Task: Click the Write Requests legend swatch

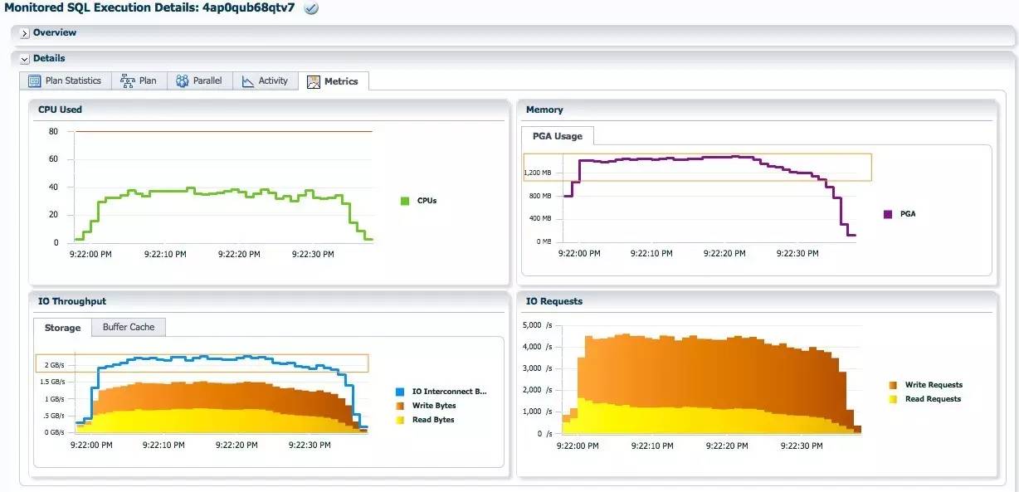Action: click(893, 385)
